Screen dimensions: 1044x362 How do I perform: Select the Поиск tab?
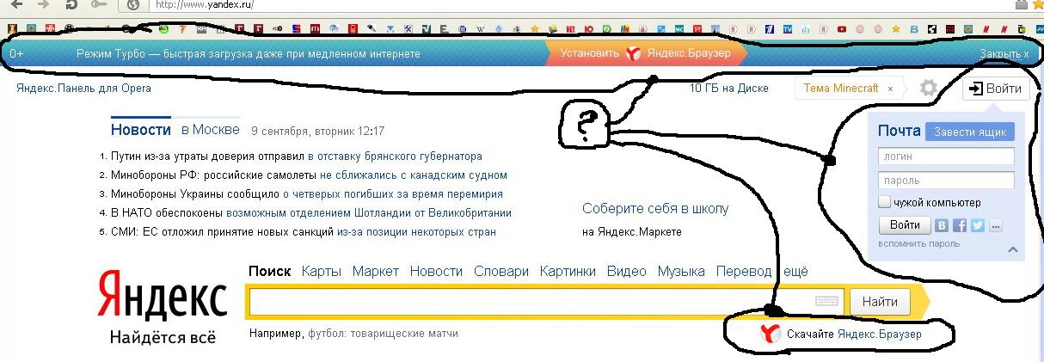(x=269, y=271)
